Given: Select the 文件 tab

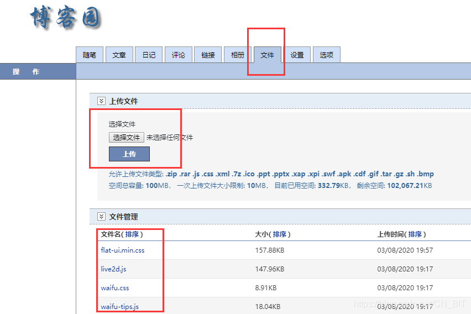Looking at the screenshot, I should 268,55.
